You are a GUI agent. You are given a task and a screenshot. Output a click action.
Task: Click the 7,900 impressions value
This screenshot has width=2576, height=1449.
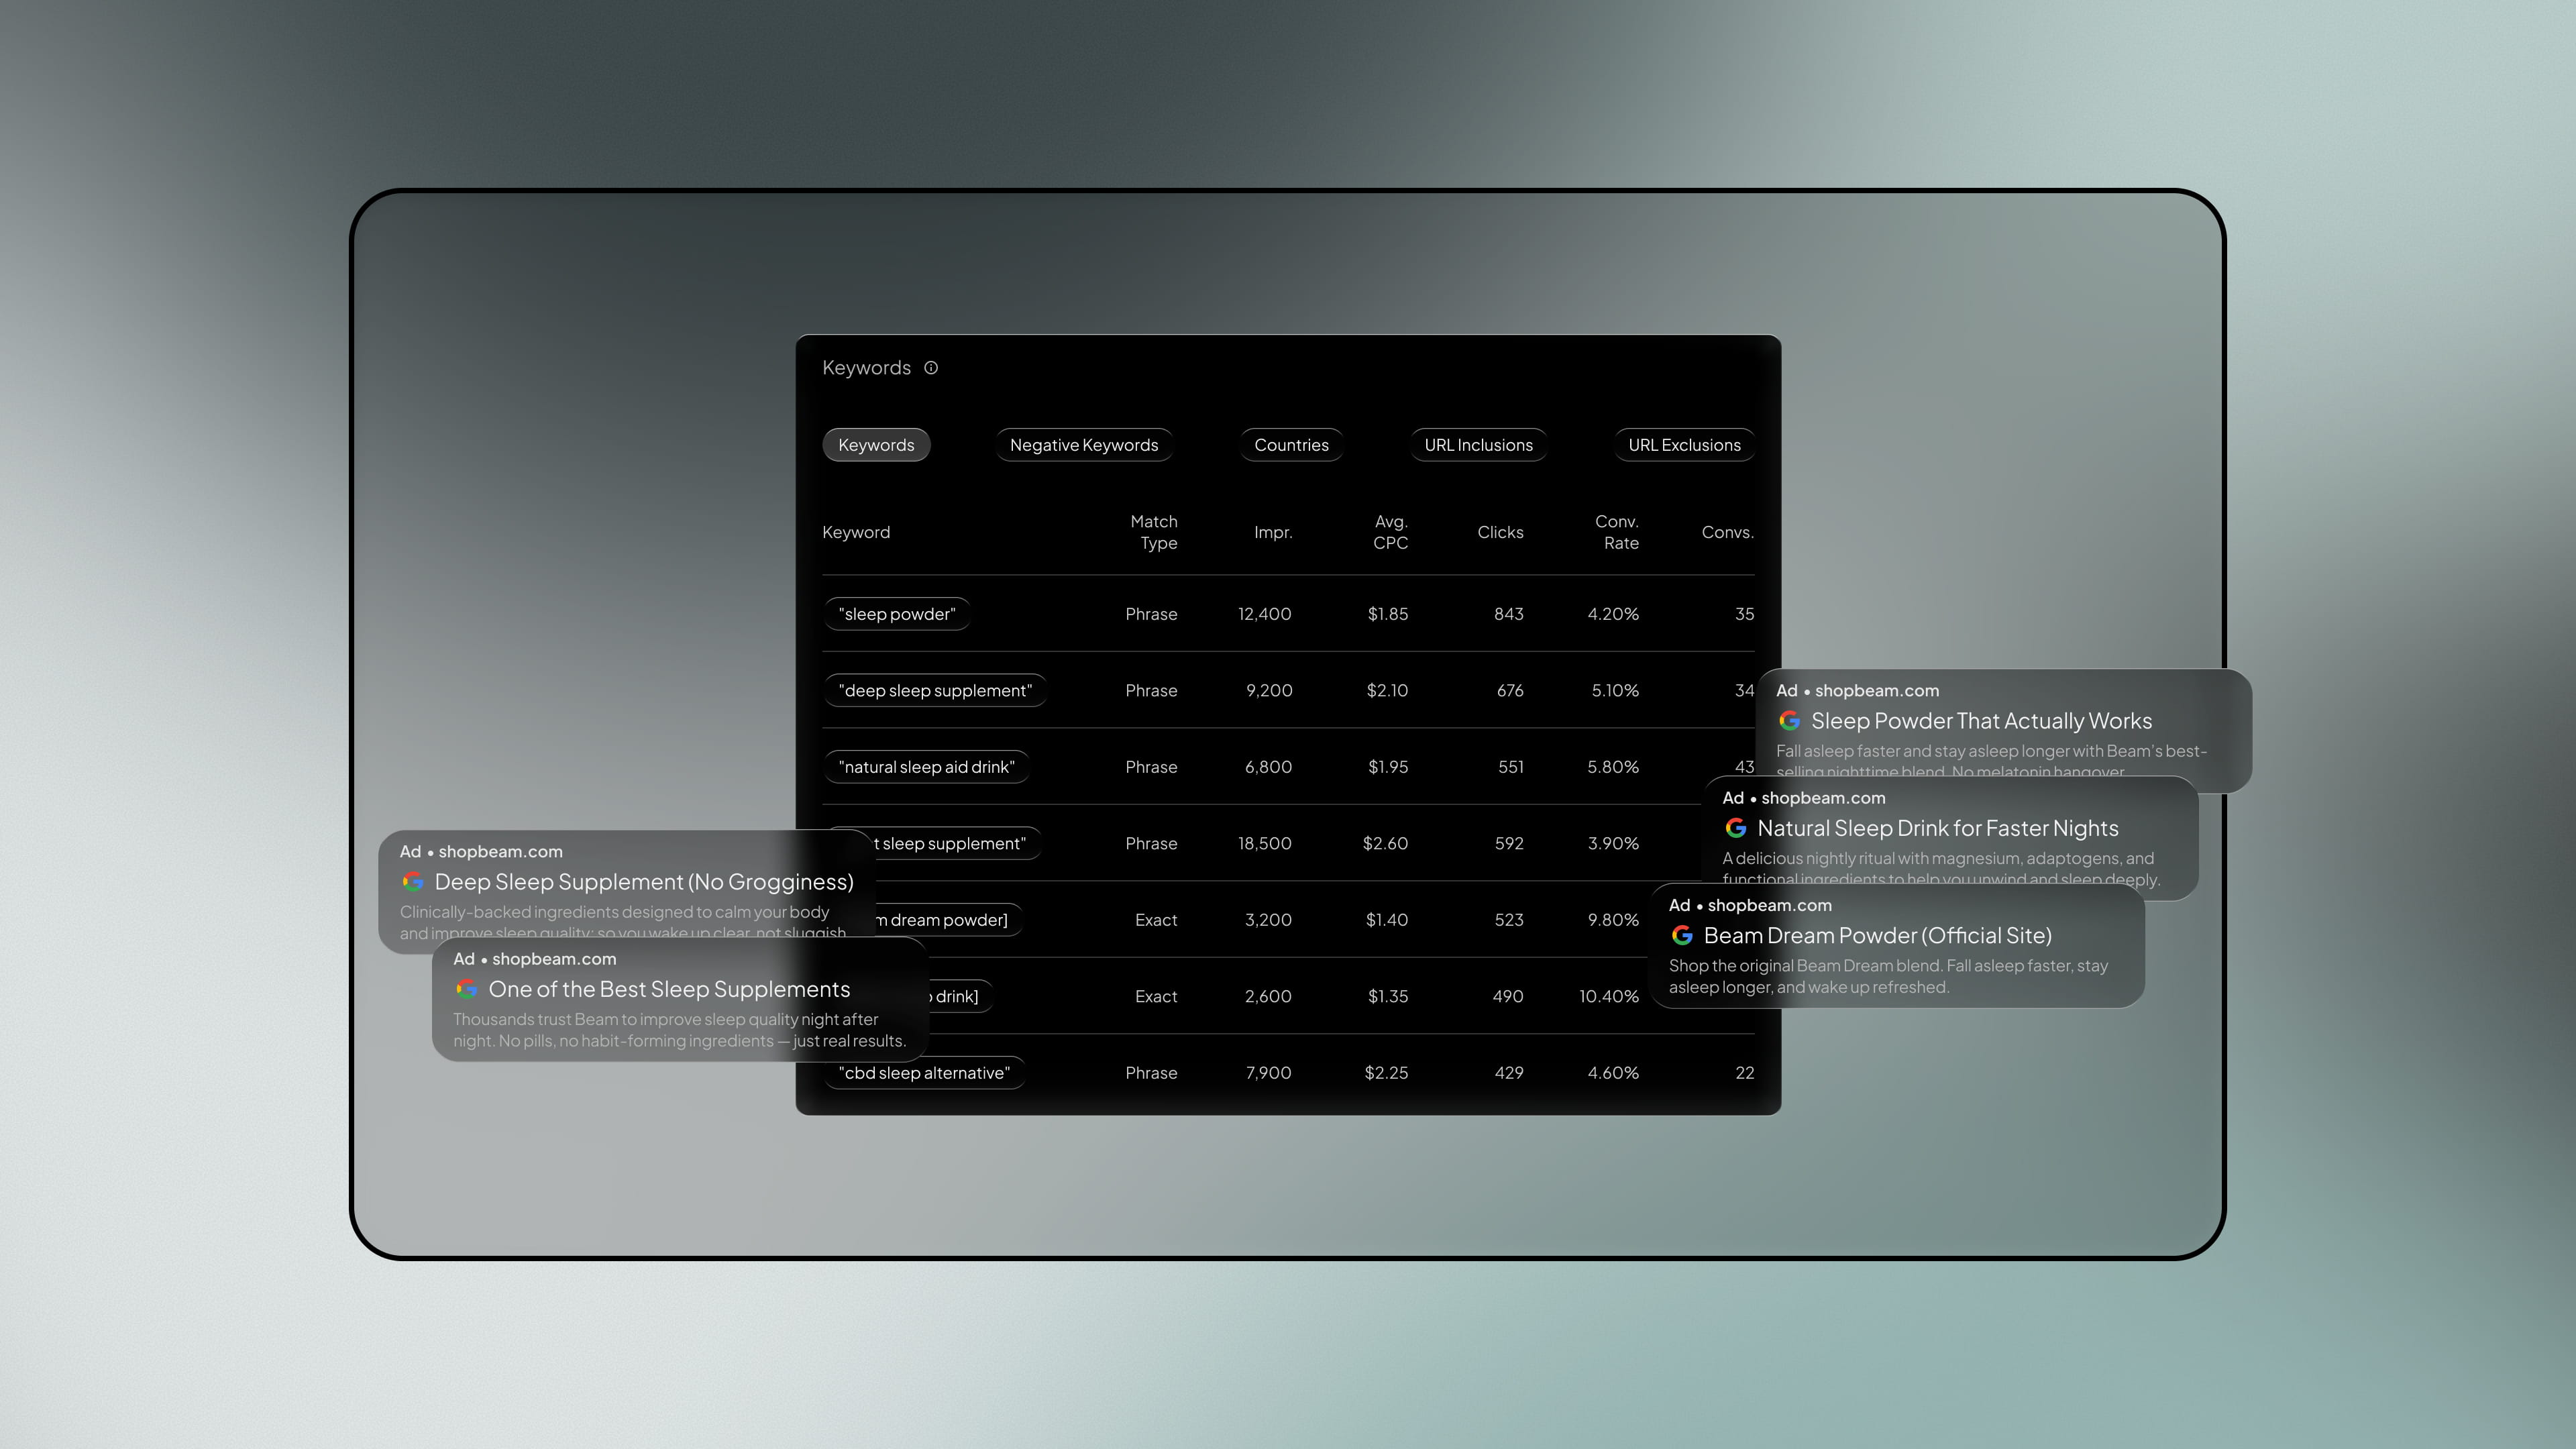(x=1268, y=1073)
